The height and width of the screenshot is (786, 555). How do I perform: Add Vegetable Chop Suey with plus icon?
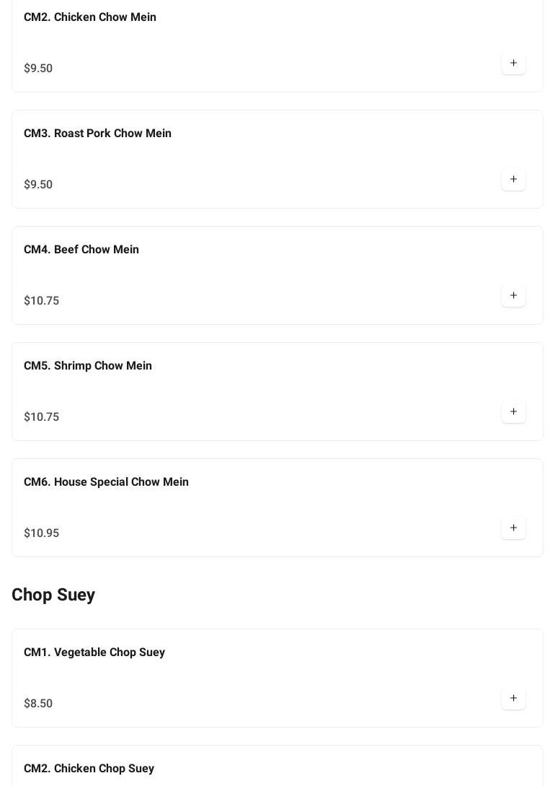(513, 699)
